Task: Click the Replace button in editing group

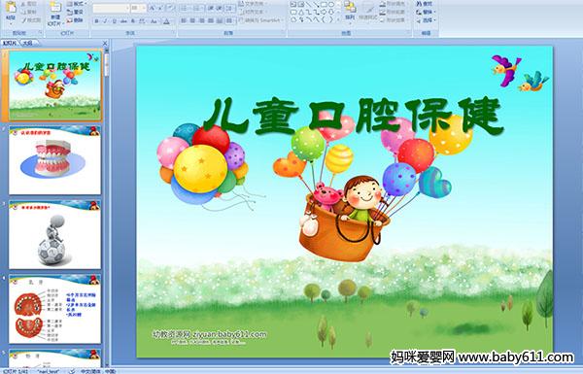Action: click(x=425, y=13)
